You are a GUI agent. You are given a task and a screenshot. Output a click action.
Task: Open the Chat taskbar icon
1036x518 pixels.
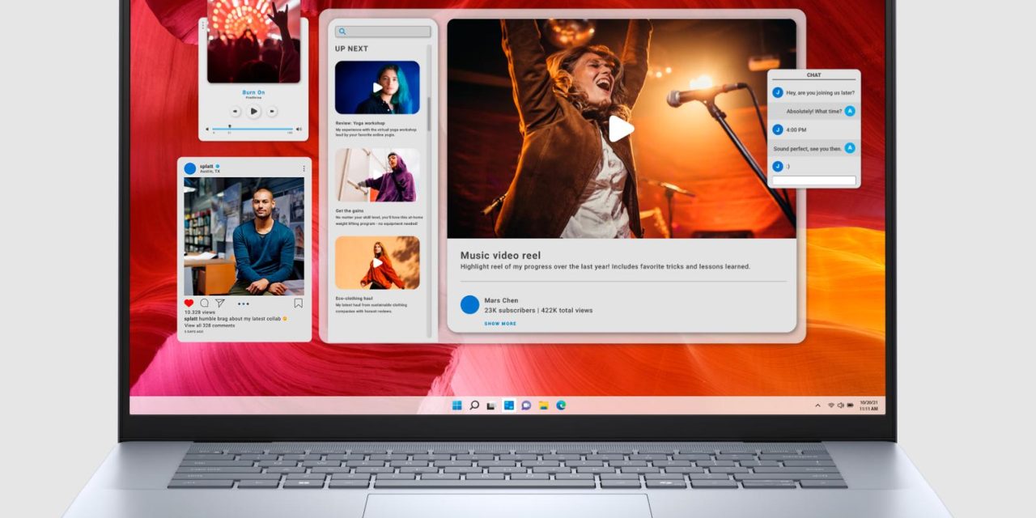pyautogui.click(x=526, y=405)
